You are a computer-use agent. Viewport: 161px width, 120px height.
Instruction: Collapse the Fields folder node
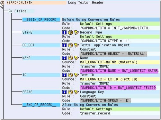10,11
